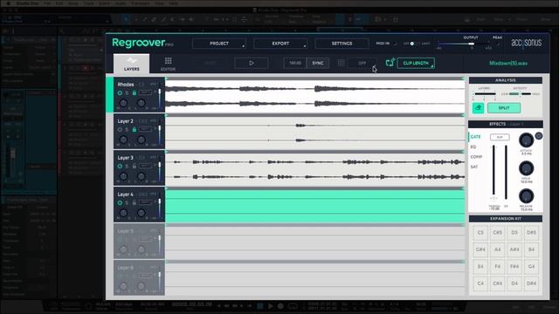This screenshot has height=314, width=559.
Task: Open the PROJECT dropdown menu
Action: click(219, 44)
